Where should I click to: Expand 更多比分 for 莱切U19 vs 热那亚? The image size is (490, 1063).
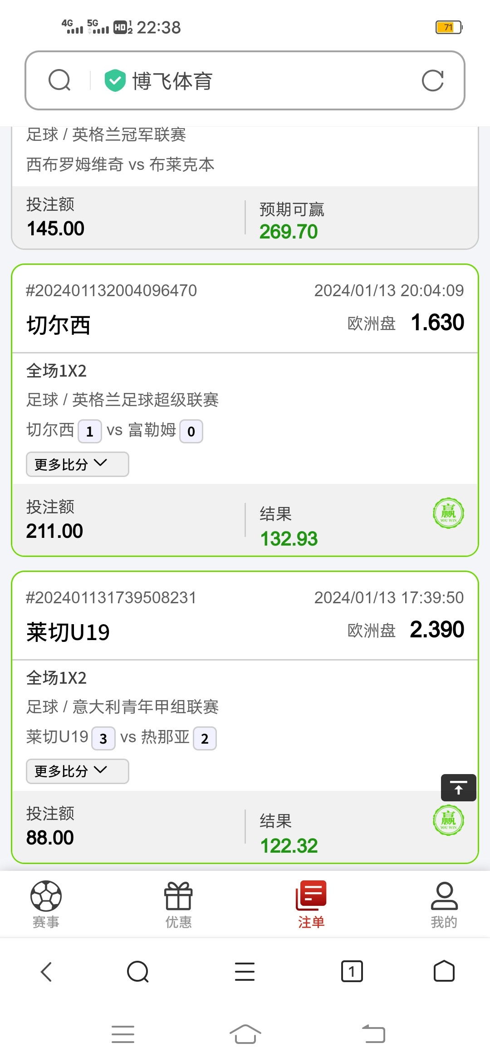click(77, 771)
